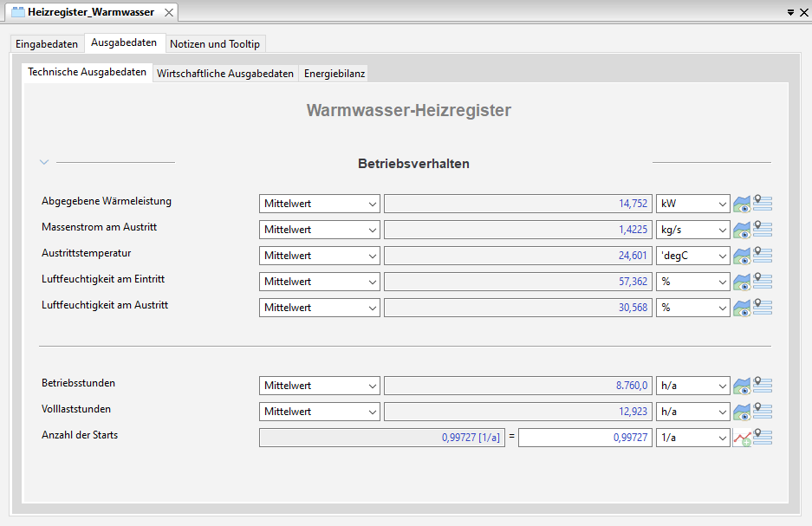Click list-pin icon in Anzahl der Starts row

click(x=763, y=437)
